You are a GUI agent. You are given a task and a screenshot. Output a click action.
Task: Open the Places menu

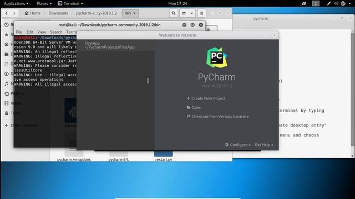[44, 3]
